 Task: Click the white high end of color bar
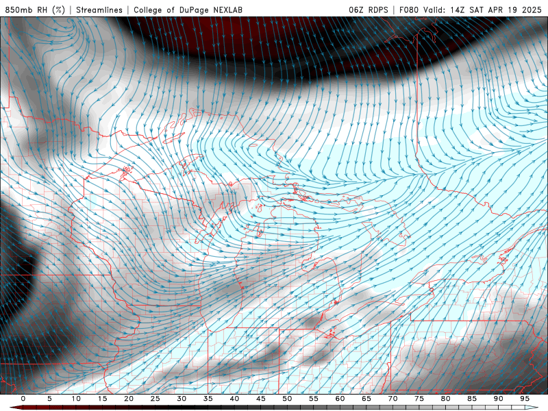(x=532, y=408)
